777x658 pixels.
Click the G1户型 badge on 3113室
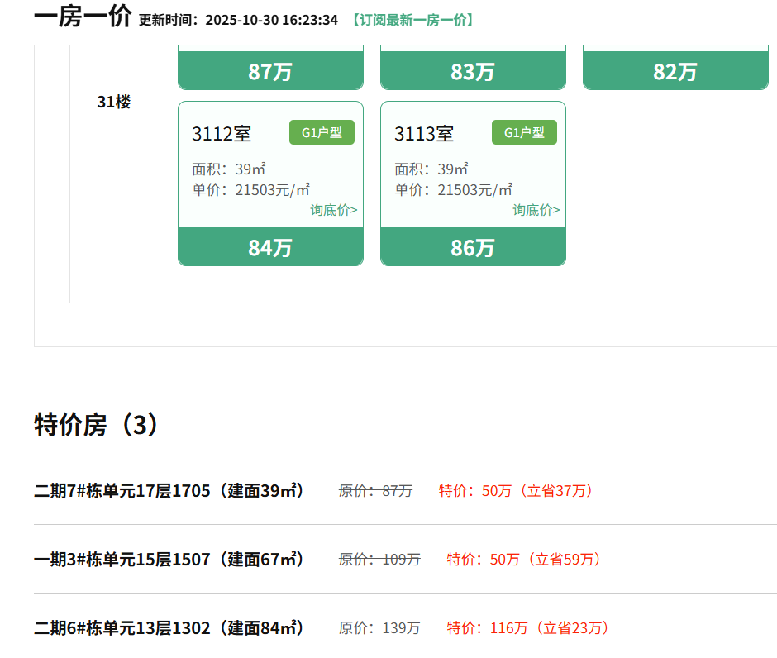524,132
